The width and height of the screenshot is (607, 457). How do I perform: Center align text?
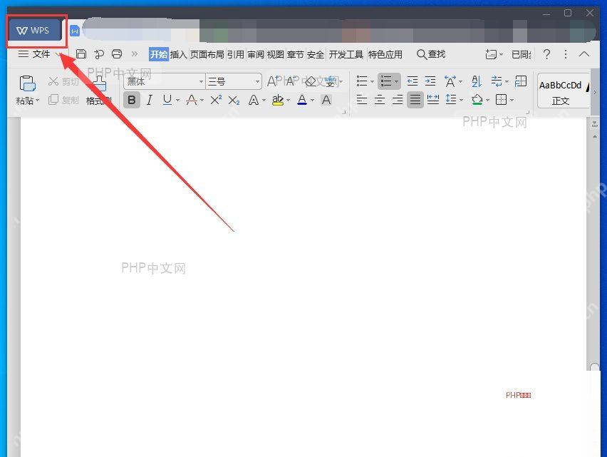pos(380,100)
